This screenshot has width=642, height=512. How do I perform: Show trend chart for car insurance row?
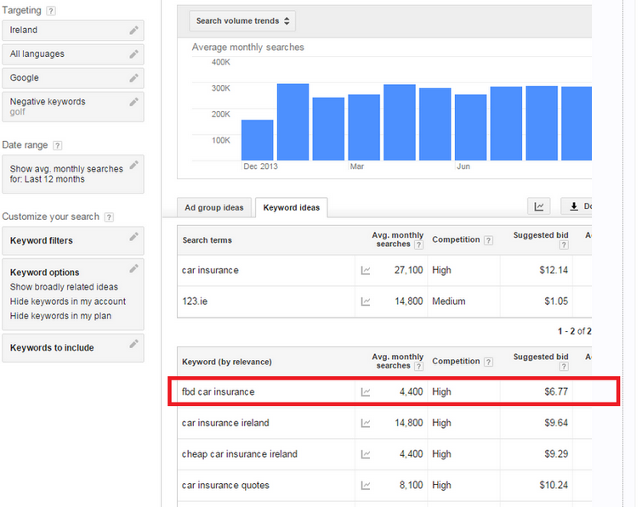pos(366,271)
